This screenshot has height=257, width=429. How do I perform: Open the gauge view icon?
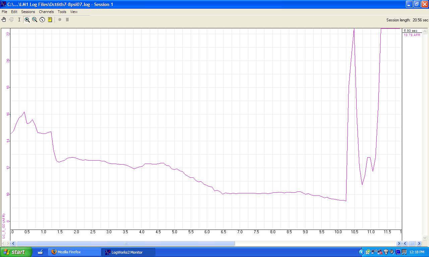pos(42,20)
